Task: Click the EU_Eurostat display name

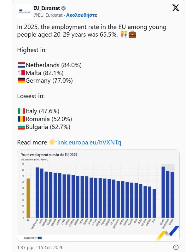Action: (47, 8)
